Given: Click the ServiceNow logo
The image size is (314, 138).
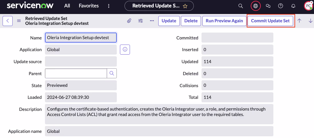Looking at the screenshot, I should point(30,6).
